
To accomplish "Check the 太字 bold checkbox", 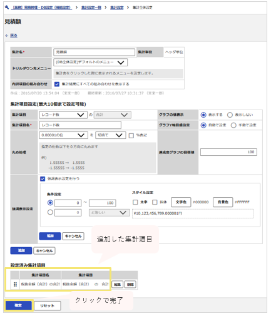I will tap(135, 202).
